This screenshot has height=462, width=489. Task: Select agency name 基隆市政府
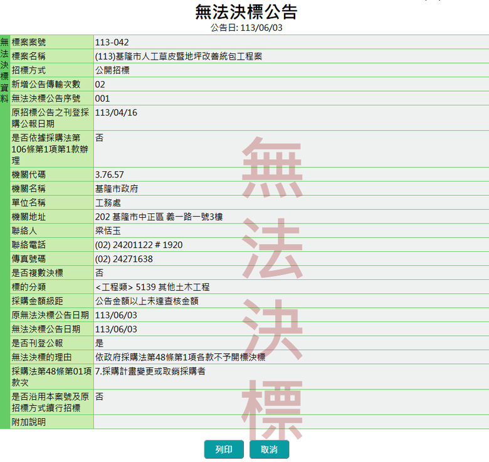[x=117, y=188]
